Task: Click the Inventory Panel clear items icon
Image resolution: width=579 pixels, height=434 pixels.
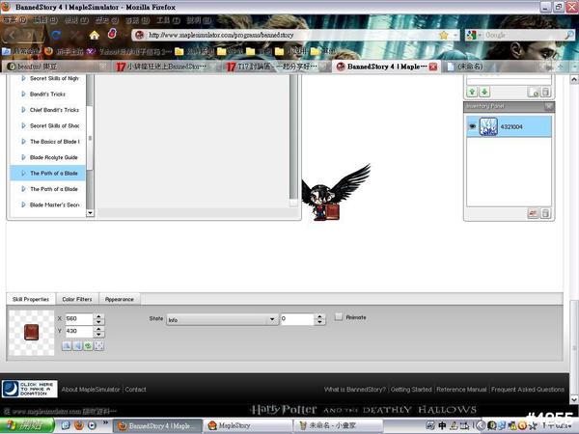Action: (x=533, y=213)
